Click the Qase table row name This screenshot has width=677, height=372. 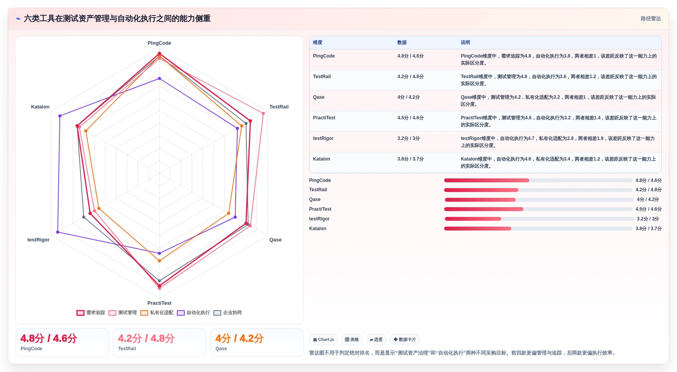click(x=318, y=97)
